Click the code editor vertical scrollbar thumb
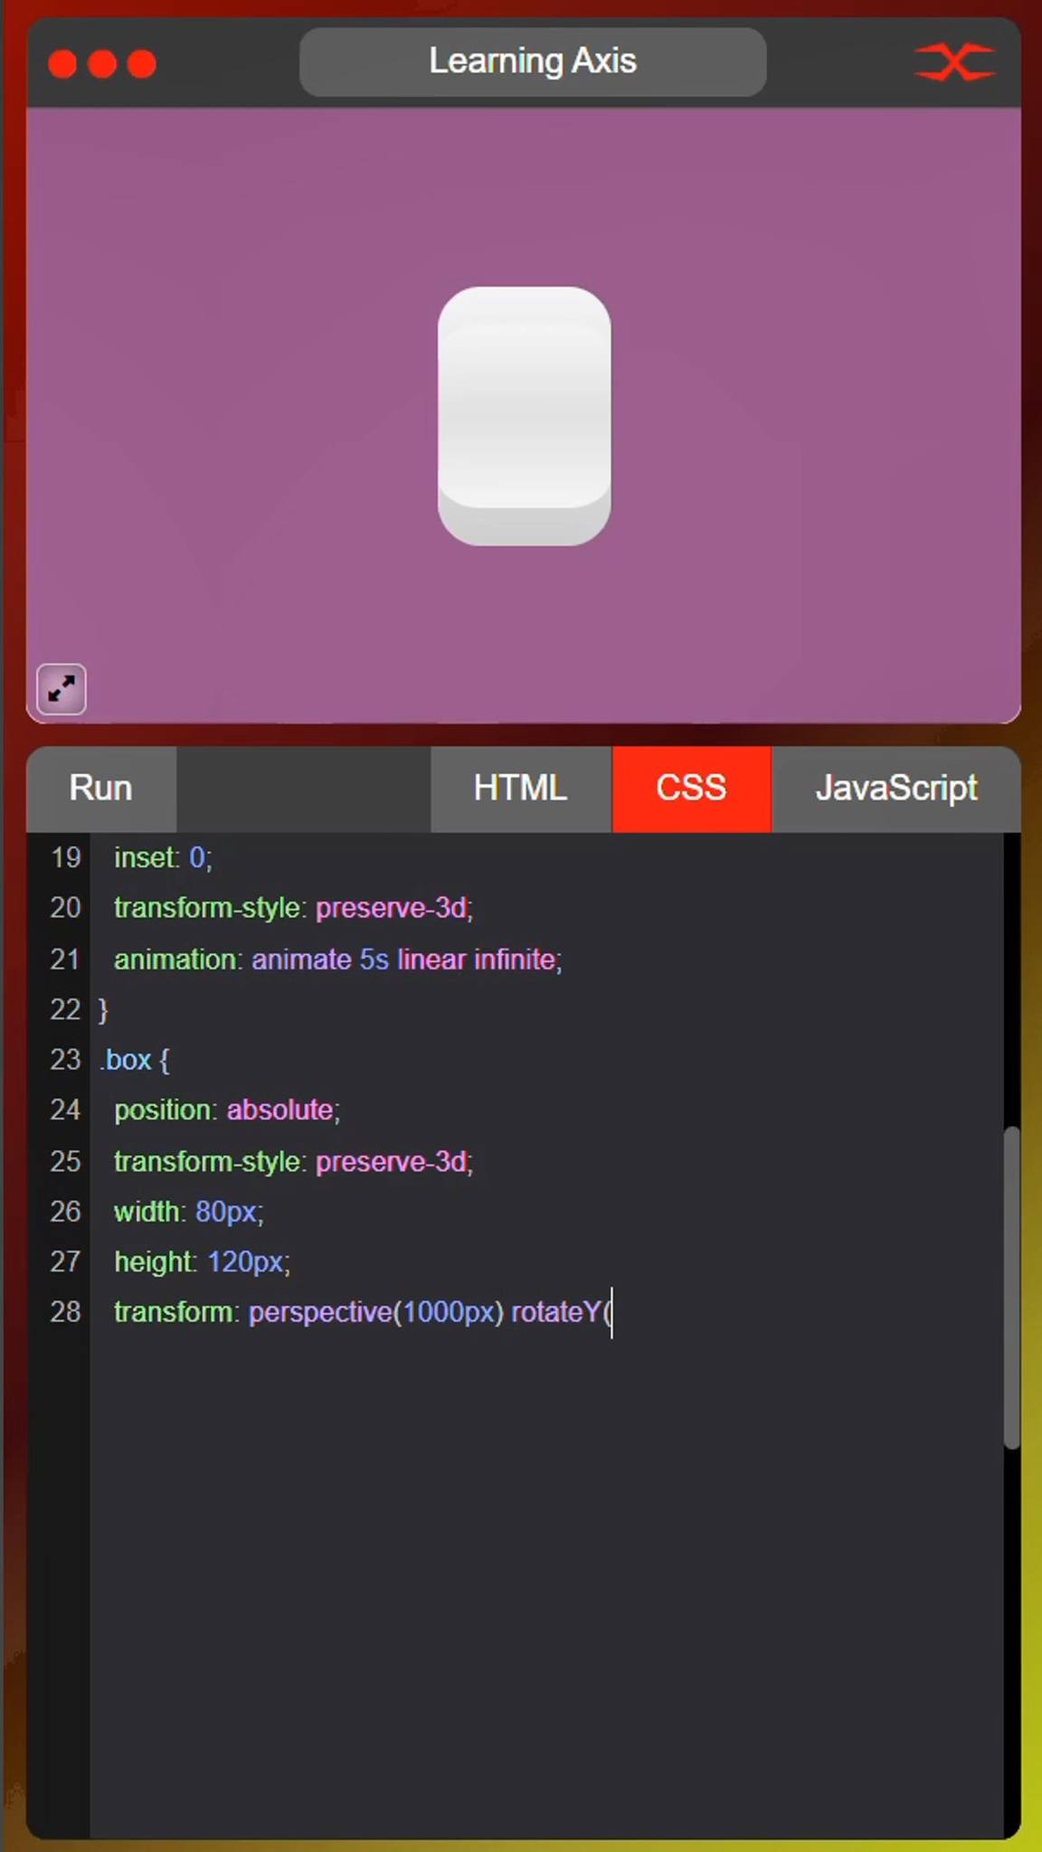Screen dimensions: 1042x1852 (1011, 1288)
